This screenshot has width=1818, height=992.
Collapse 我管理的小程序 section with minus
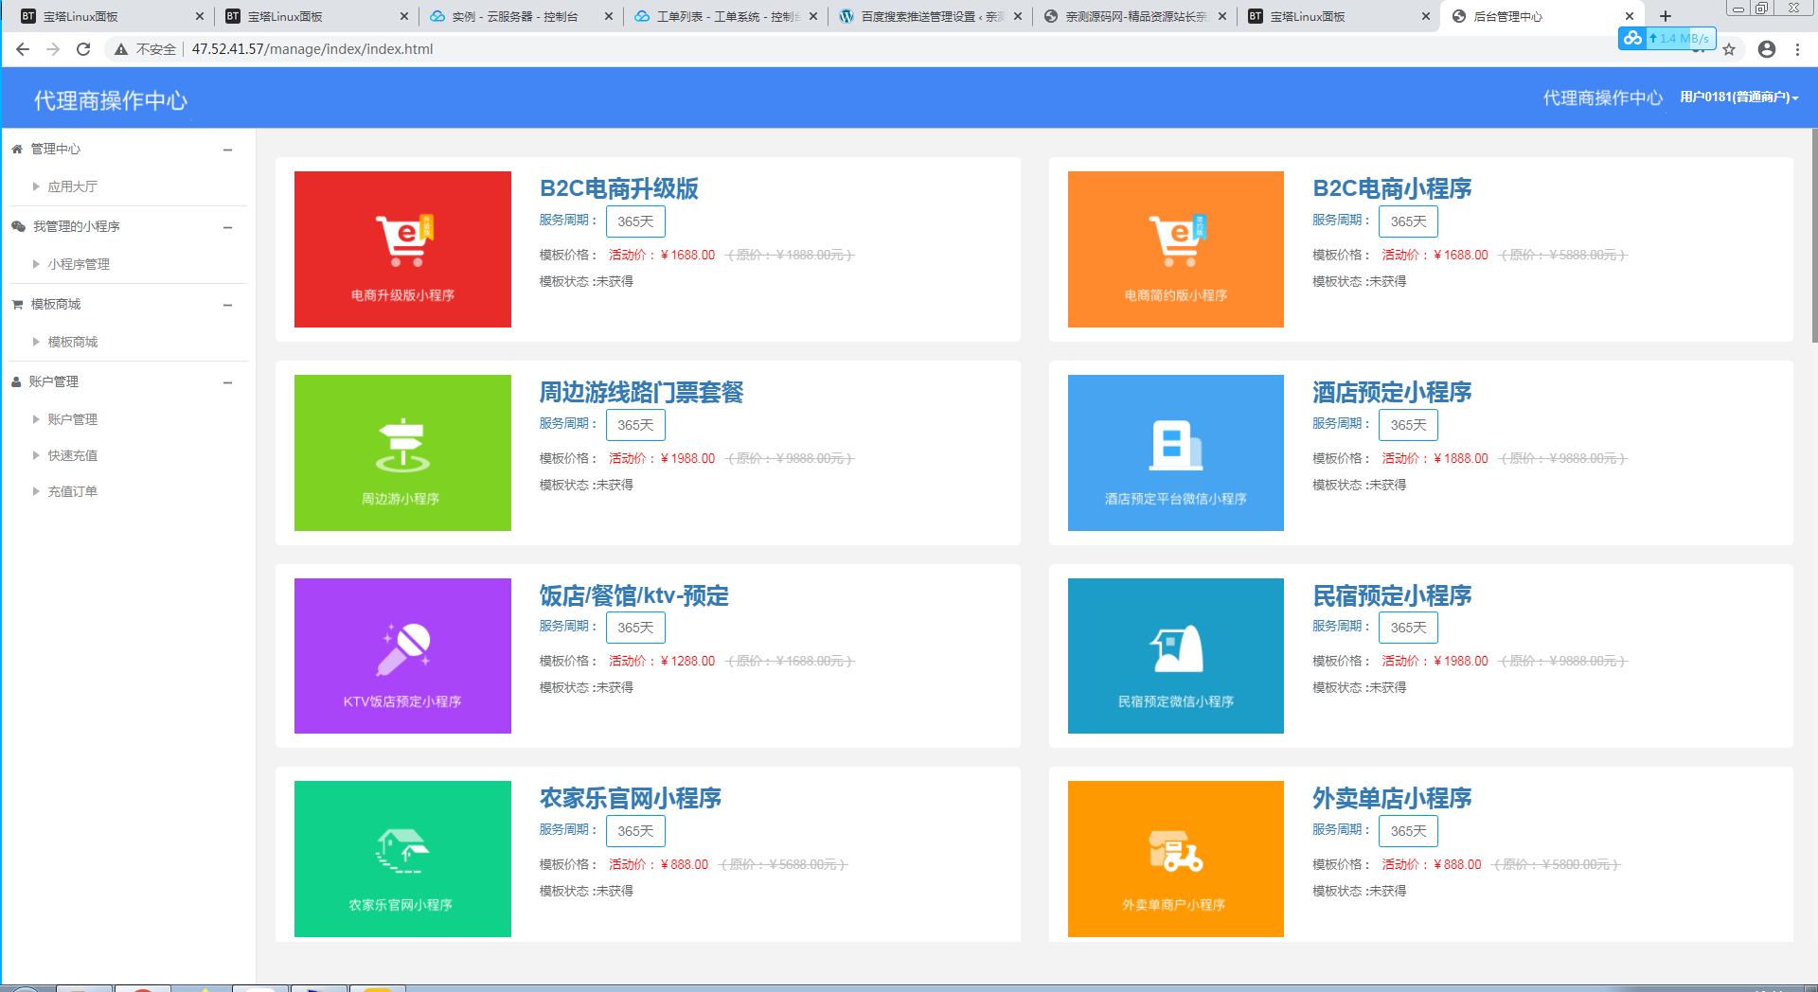(228, 227)
